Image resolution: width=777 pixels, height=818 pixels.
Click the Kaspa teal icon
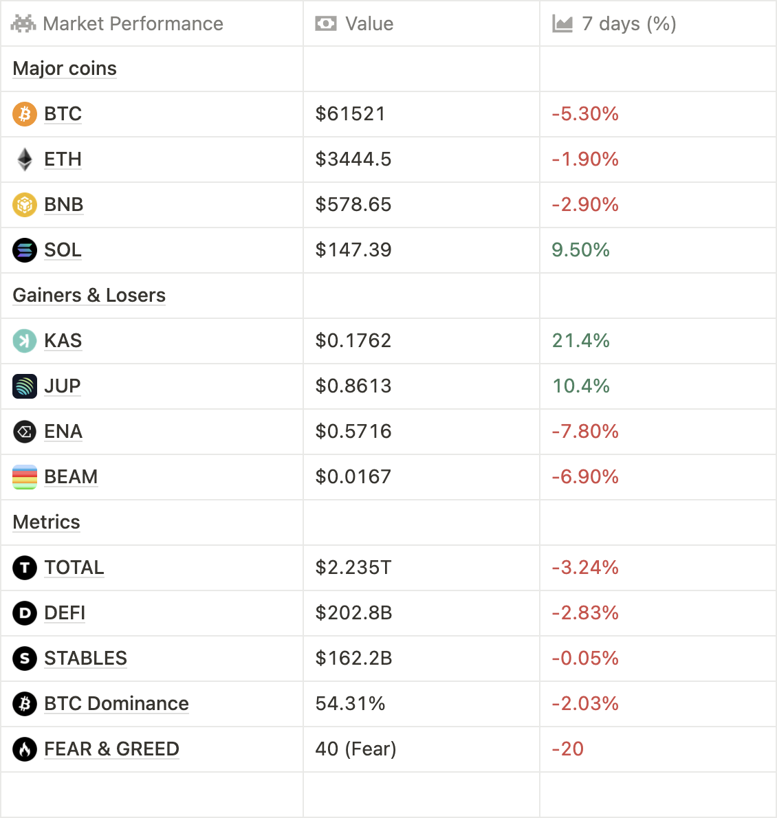(25, 341)
